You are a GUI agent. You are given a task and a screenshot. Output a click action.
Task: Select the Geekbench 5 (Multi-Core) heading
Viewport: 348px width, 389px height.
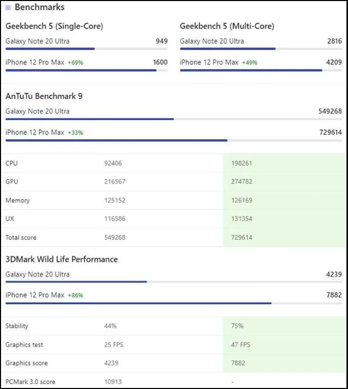[227, 26]
